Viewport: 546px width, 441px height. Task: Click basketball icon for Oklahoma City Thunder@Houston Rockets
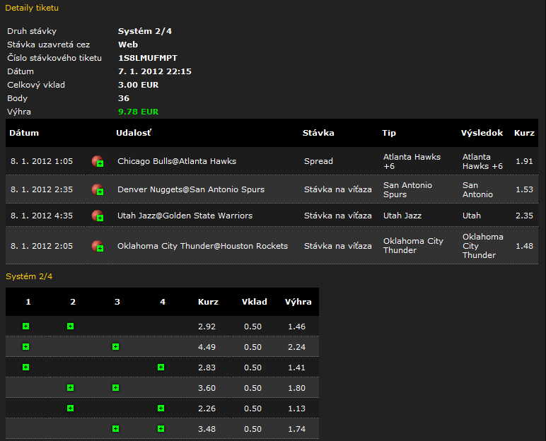pyautogui.click(x=98, y=246)
